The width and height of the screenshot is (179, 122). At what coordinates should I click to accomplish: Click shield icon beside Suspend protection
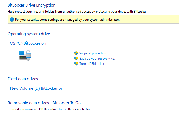pos(76,53)
